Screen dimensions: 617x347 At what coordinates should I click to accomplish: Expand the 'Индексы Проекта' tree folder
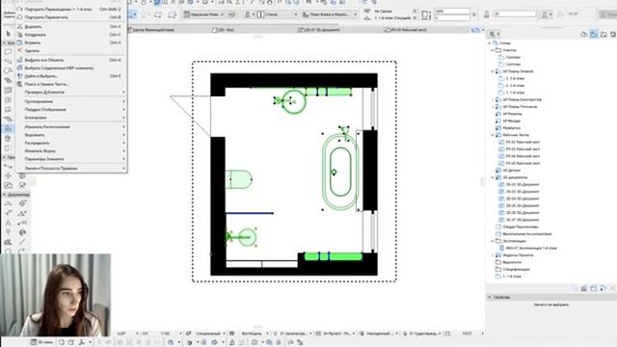493,255
